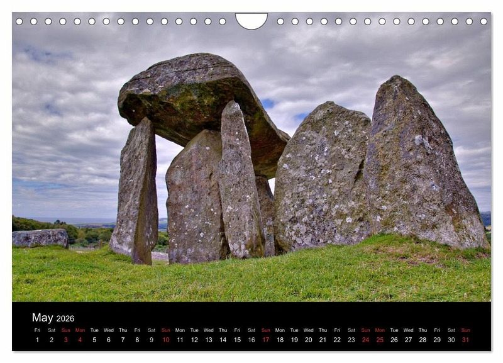Image resolution: width=503 pixels, height=363 pixels.
Task: Select day 6 in the calendar
Action: click(109, 340)
